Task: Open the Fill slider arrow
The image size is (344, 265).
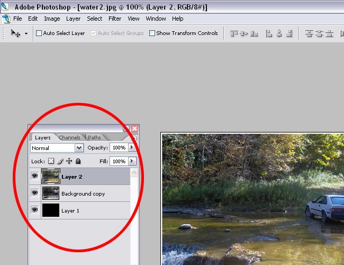Action: (132, 161)
